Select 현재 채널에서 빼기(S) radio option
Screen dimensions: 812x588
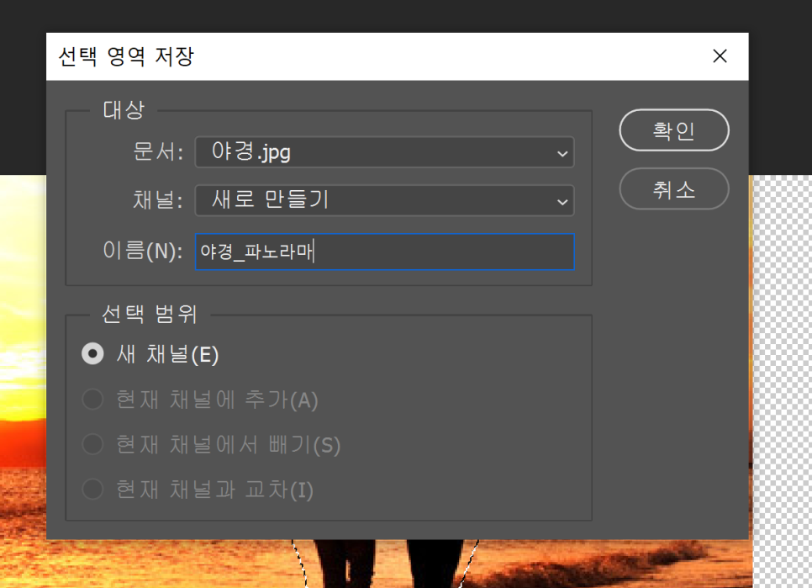tap(92, 444)
